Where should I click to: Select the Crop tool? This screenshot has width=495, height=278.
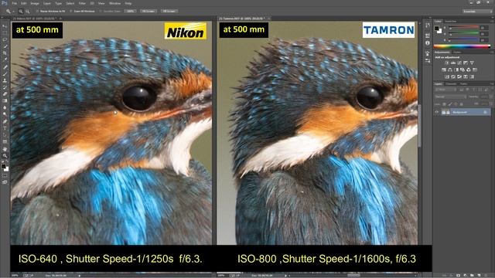tap(5, 53)
